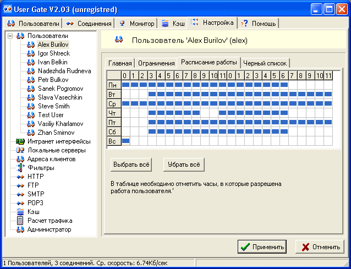Screen dimensions: 351x269
Task: Toggle the Вс hour 0 schedule cell
Action: point(125,141)
